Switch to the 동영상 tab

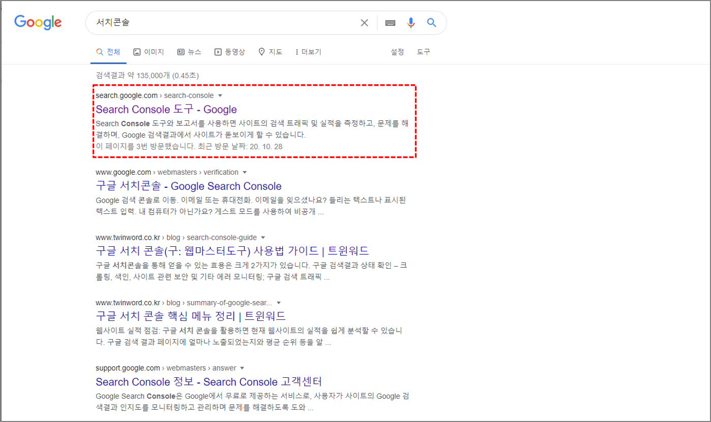tap(229, 52)
